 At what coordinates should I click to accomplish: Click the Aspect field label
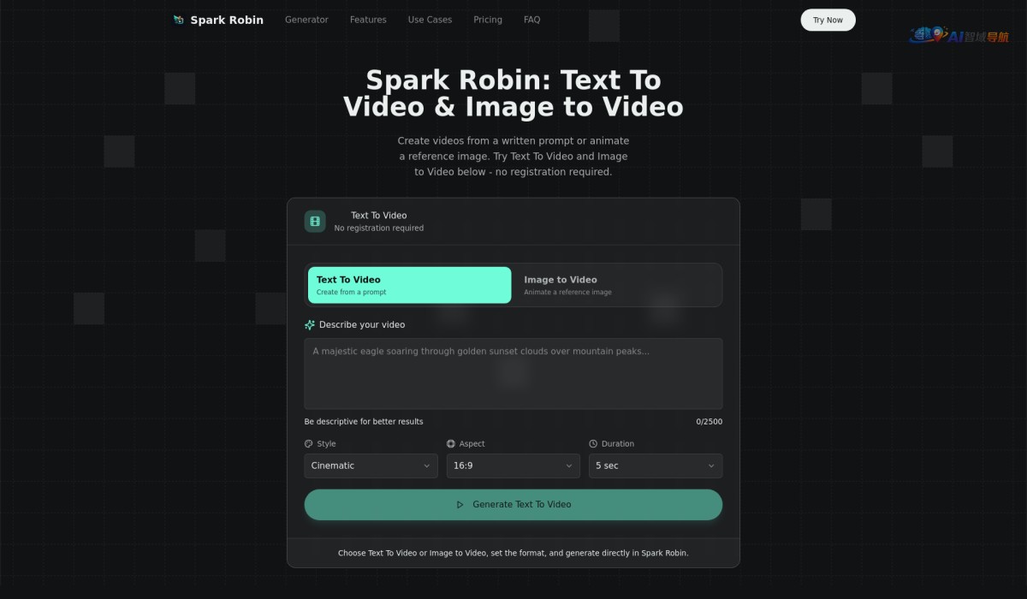[472, 444]
